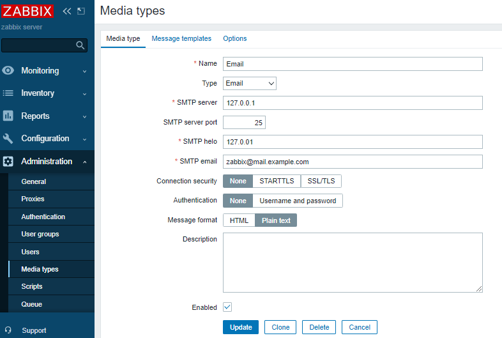Open User groups in sidebar
502x338 pixels.
(x=51, y=234)
